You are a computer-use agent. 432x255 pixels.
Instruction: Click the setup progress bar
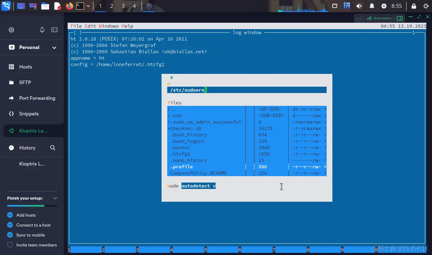[x=32, y=206]
